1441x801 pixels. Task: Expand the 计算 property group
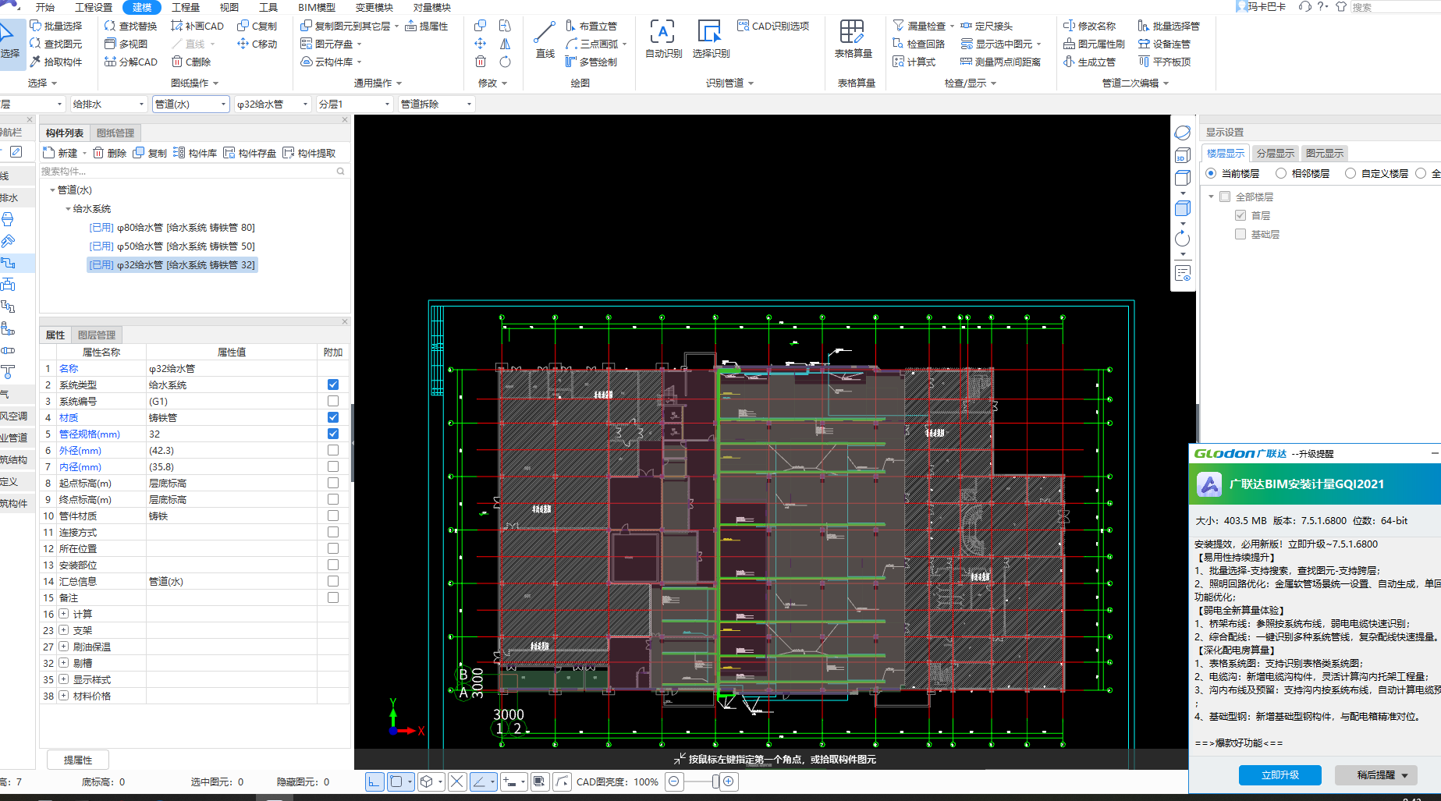pyautogui.click(x=64, y=614)
